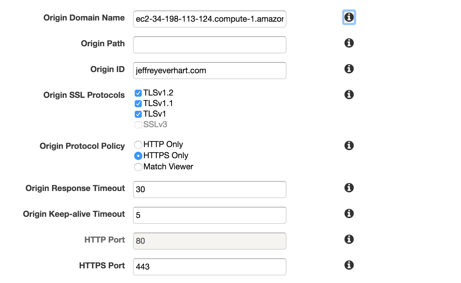The height and width of the screenshot is (283, 461).
Task: Show Origin Keep-alive Timeout info tooltip
Action: [x=349, y=214]
